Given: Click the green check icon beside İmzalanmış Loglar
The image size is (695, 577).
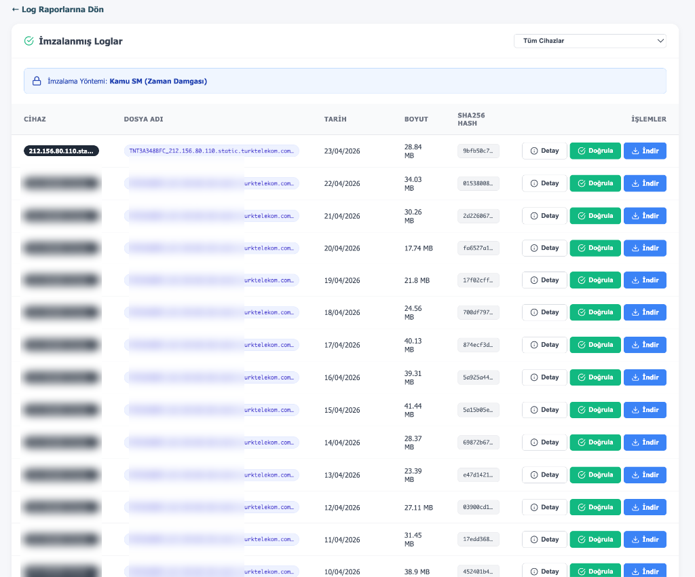Looking at the screenshot, I should point(29,41).
